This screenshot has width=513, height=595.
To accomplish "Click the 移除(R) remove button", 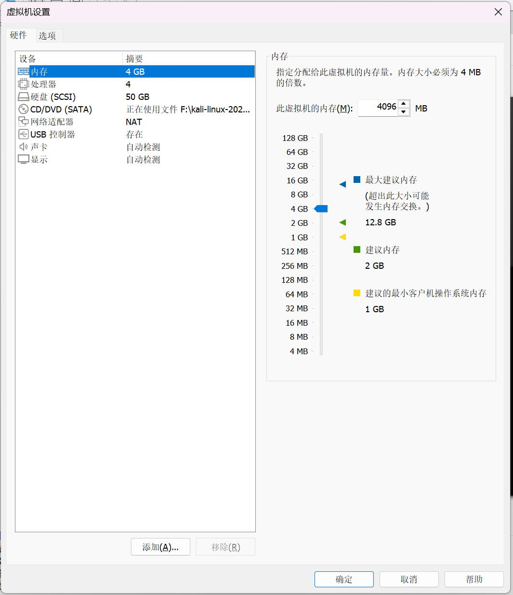I will pyautogui.click(x=225, y=547).
